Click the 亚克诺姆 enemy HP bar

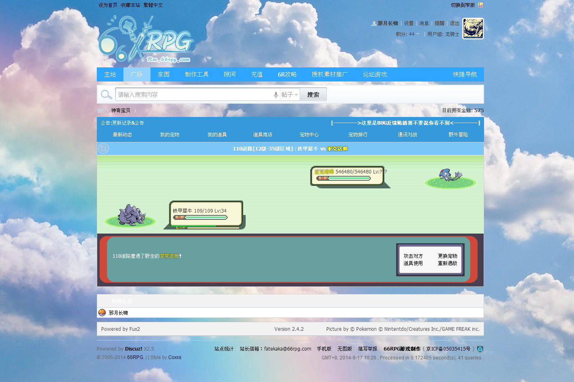pyautogui.click(x=344, y=178)
